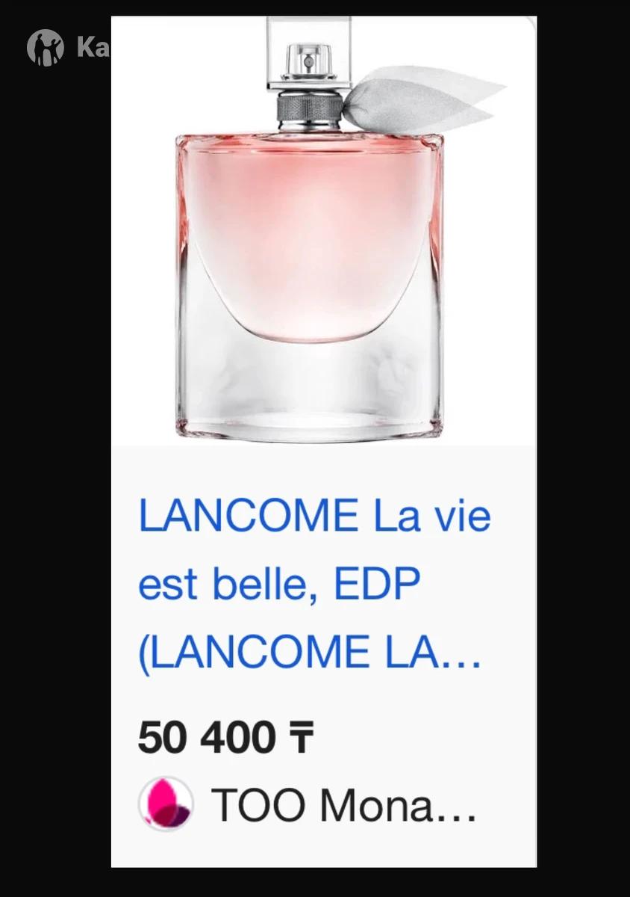Screen dimensions: 630x897
Task: Click the TOO Mona seller logo icon
Action: (166, 804)
